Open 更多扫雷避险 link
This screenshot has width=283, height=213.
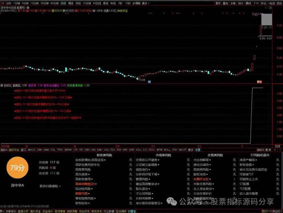click(50, 186)
